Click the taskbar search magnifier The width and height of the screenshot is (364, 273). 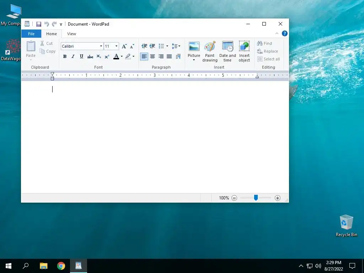(26, 266)
